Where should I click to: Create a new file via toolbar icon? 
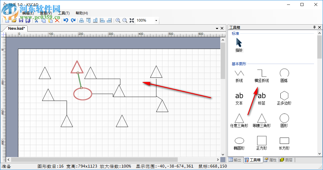click(x=7, y=20)
